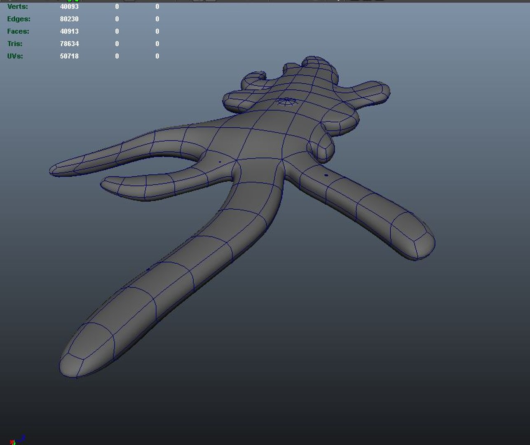
Task: Select the edge count value 80230
Action: tap(69, 19)
